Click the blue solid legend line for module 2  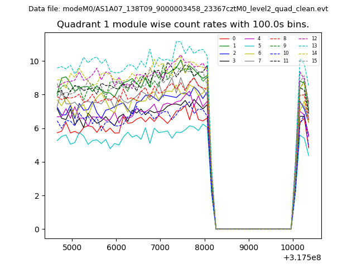224,53
